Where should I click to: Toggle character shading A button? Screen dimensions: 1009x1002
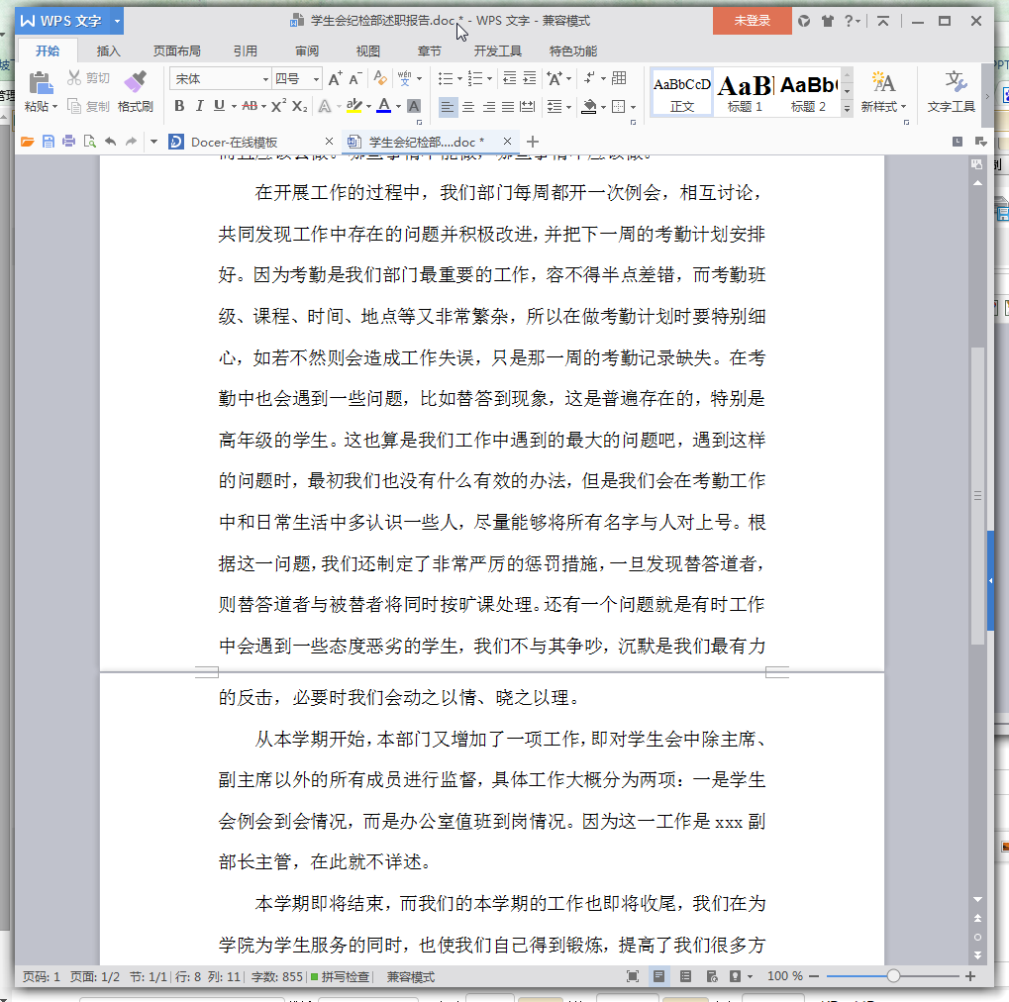414,106
